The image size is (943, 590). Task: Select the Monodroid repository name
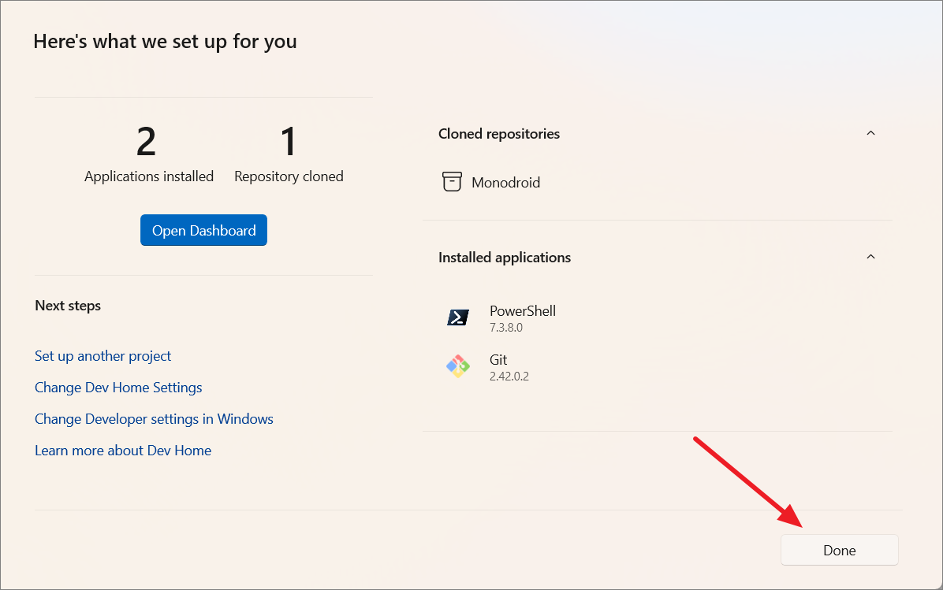click(x=505, y=182)
